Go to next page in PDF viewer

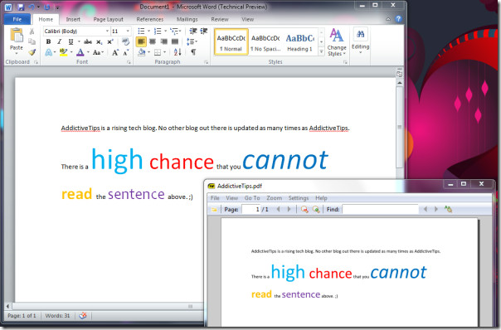[289, 209]
